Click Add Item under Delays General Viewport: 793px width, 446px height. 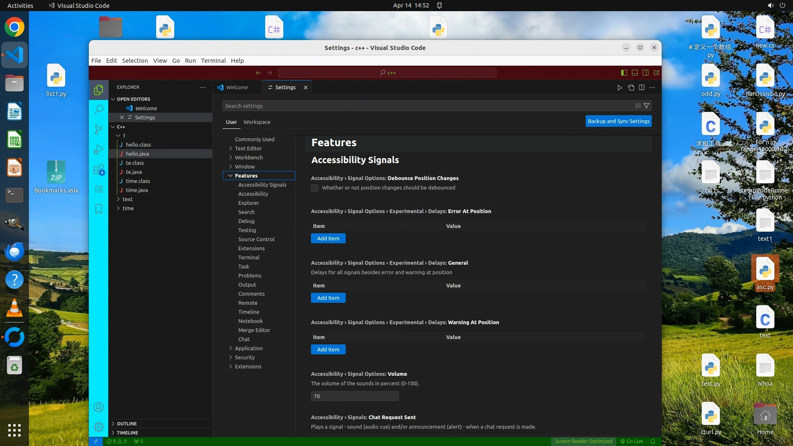[328, 298]
